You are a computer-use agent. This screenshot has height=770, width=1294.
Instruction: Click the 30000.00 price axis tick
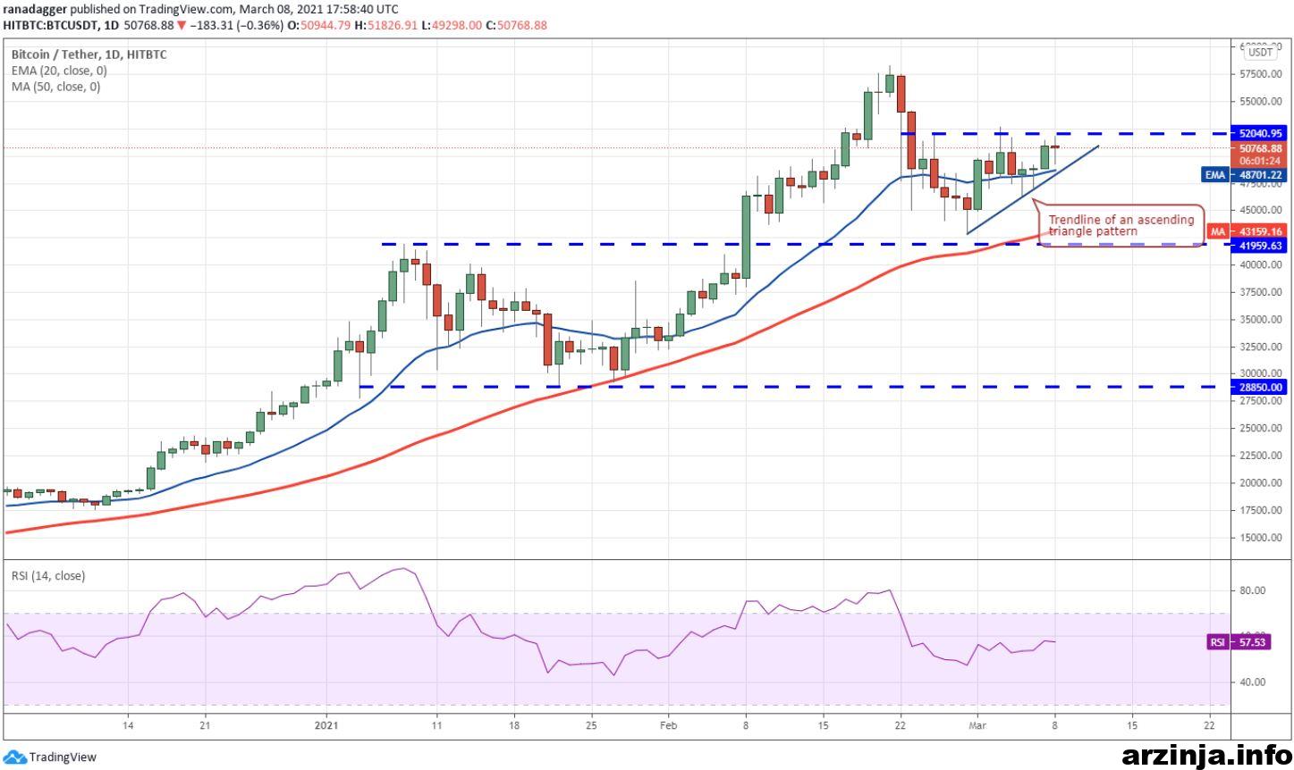click(x=1261, y=374)
